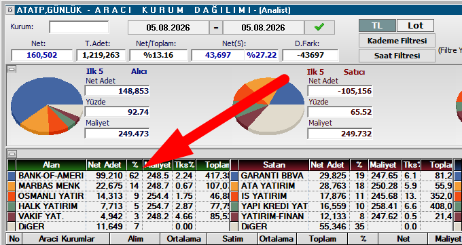This screenshot has height=245, width=462.
Task: Open Saat Filtresi
Action: click(x=397, y=56)
